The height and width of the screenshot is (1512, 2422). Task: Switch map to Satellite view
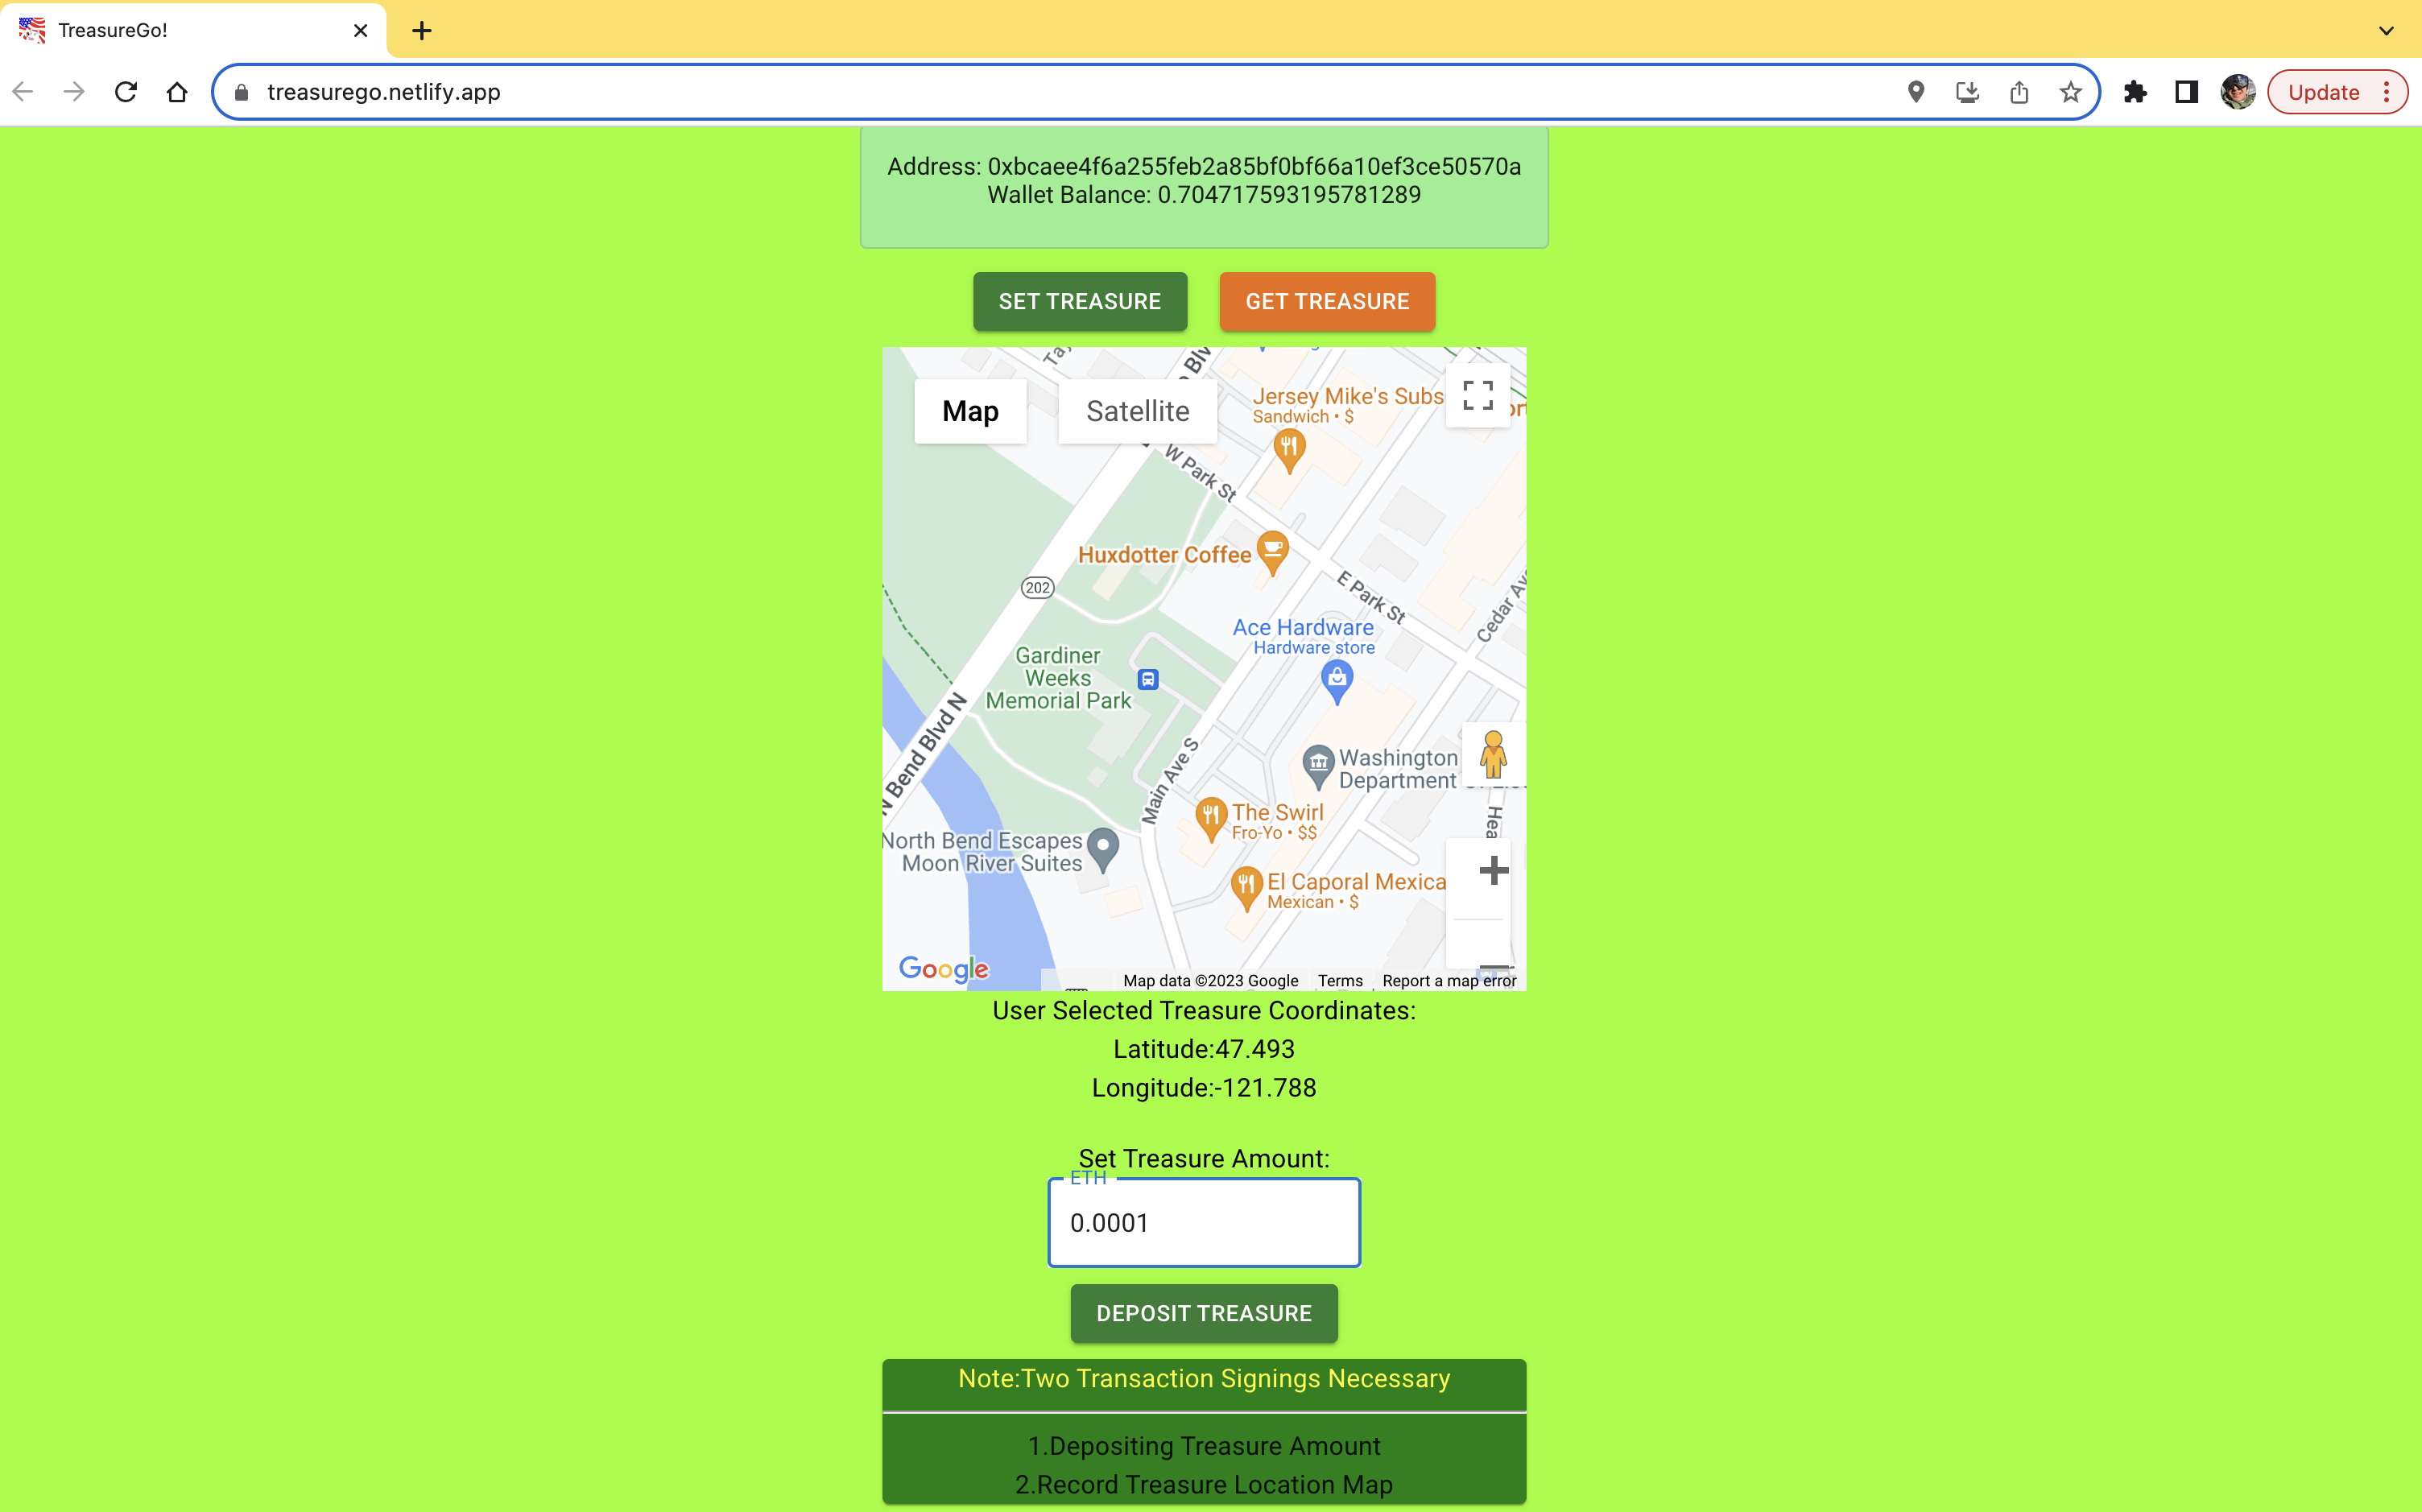pos(1137,411)
